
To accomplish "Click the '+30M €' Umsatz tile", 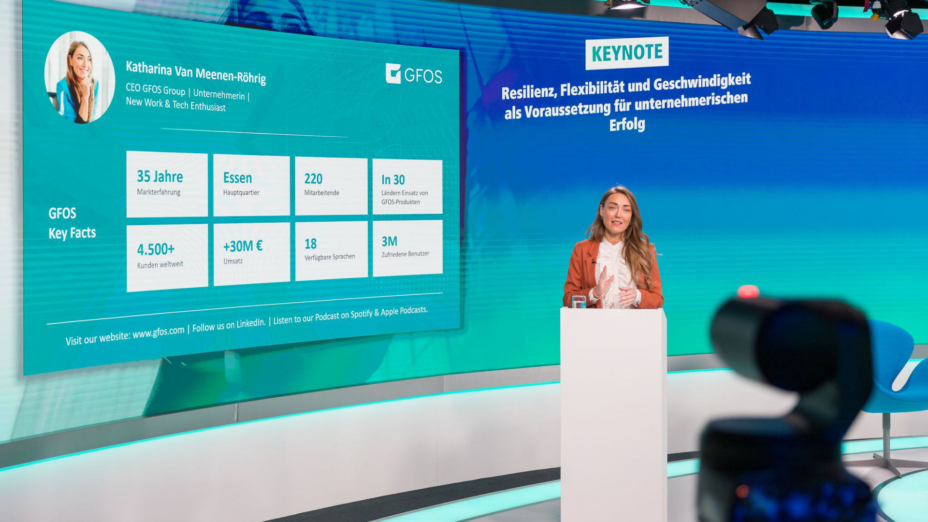I will (252, 253).
